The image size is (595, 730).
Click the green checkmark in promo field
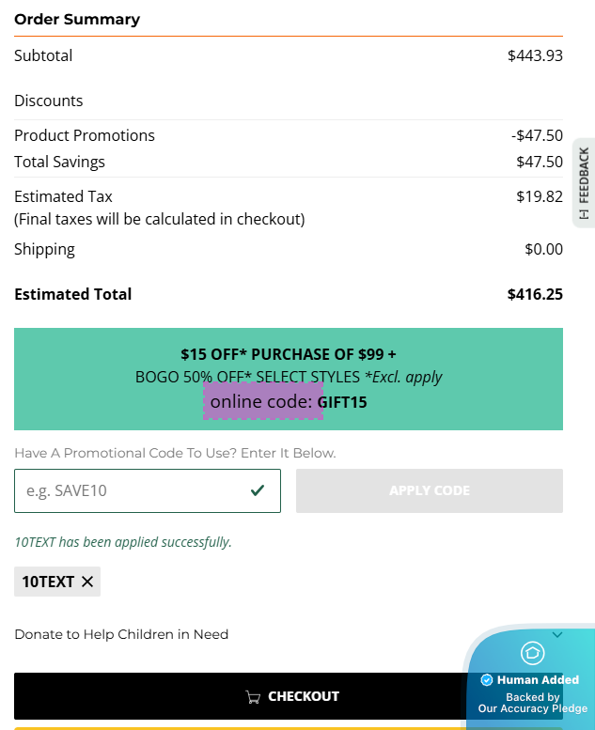(x=258, y=490)
